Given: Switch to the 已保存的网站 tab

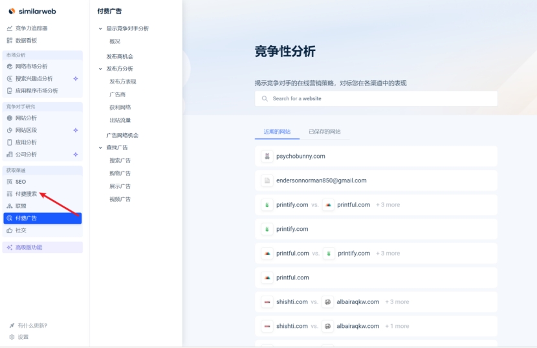Looking at the screenshot, I should coord(324,132).
